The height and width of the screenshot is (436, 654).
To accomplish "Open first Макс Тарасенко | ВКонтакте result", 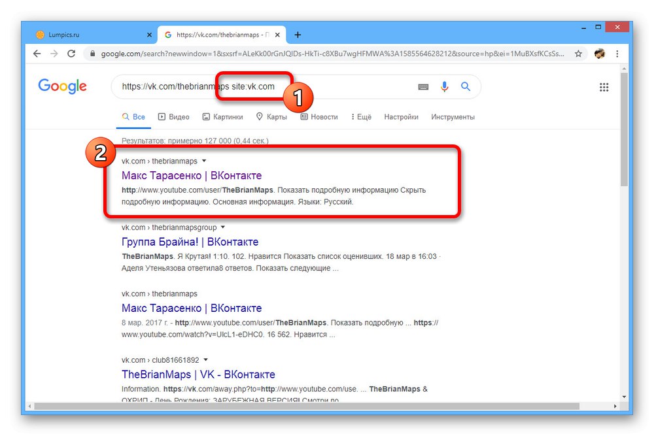I will point(192,175).
